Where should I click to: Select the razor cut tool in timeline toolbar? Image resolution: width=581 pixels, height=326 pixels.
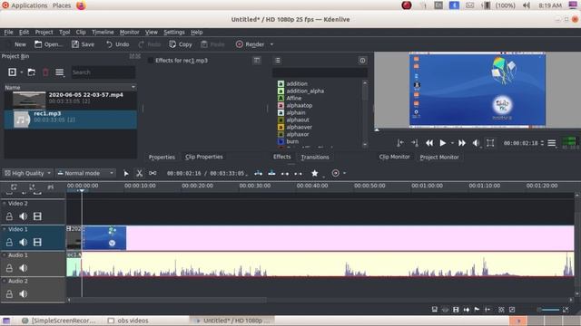pos(139,173)
